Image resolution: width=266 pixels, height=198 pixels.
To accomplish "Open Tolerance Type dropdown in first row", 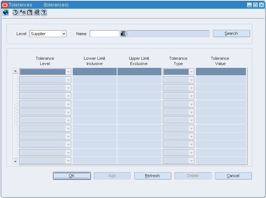I will click(x=178, y=72).
